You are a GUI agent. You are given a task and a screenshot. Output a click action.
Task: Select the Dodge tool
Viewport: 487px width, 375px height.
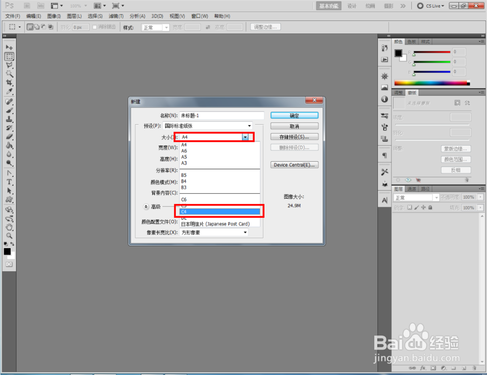(9, 163)
